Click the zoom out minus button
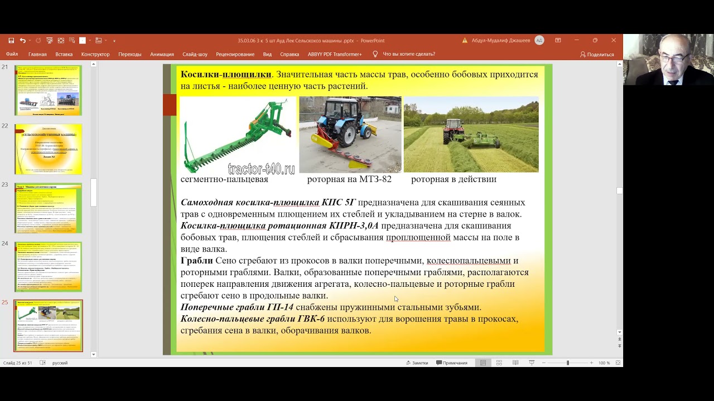The image size is (714, 401). (544, 363)
